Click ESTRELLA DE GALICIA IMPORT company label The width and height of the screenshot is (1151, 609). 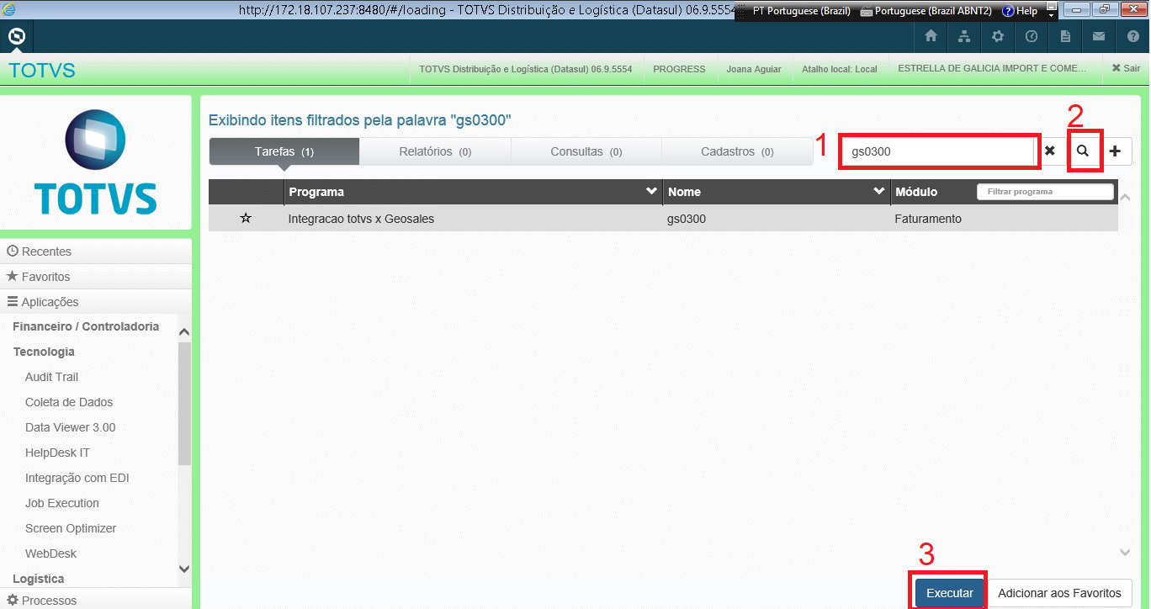point(992,68)
